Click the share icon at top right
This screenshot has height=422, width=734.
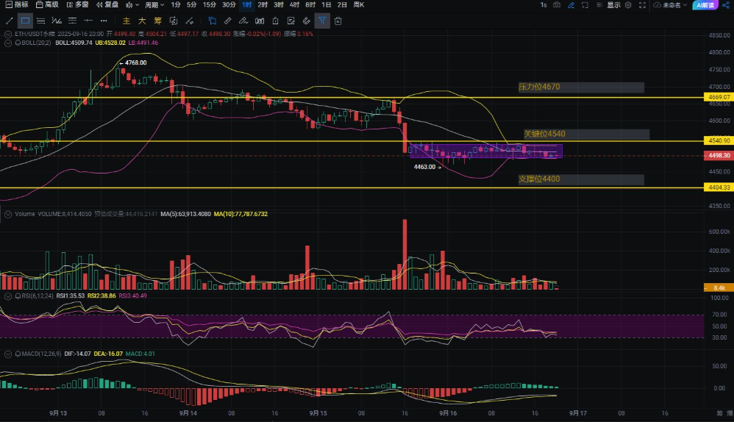pos(724,5)
